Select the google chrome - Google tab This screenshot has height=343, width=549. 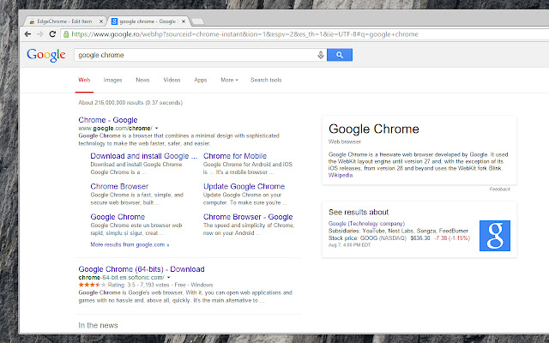tap(148, 21)
